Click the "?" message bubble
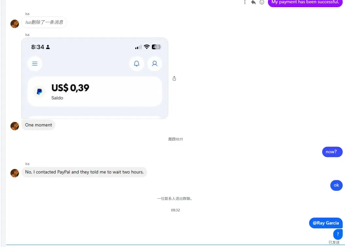345x247 pixels. coord(338,234)
